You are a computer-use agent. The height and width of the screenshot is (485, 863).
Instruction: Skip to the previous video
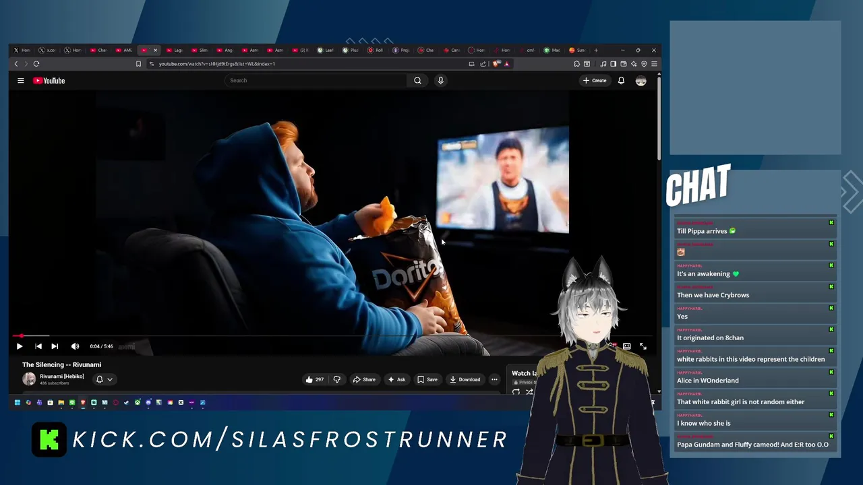(38, 346)
